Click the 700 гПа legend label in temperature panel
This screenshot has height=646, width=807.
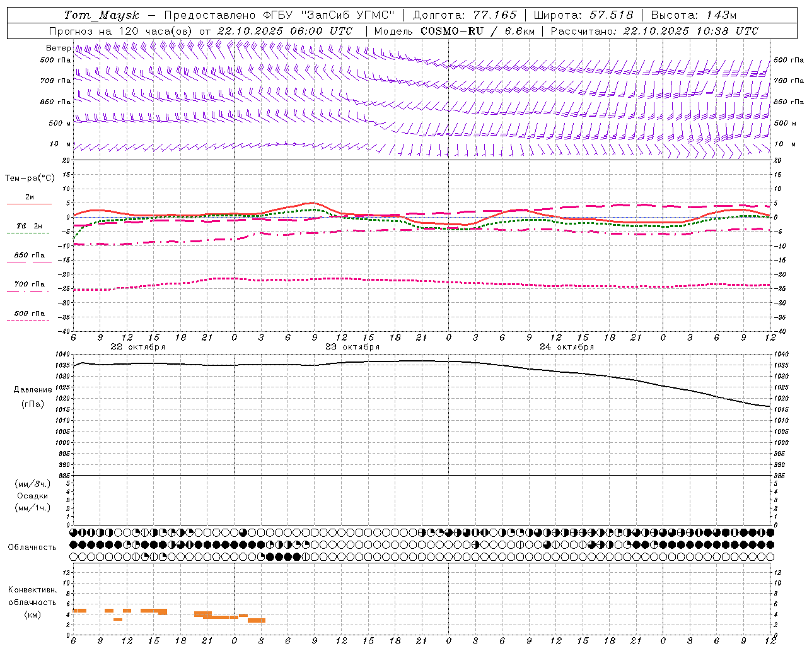click(x=30, y=285)
